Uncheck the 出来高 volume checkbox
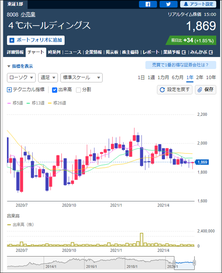 click(x=54, y=90)
